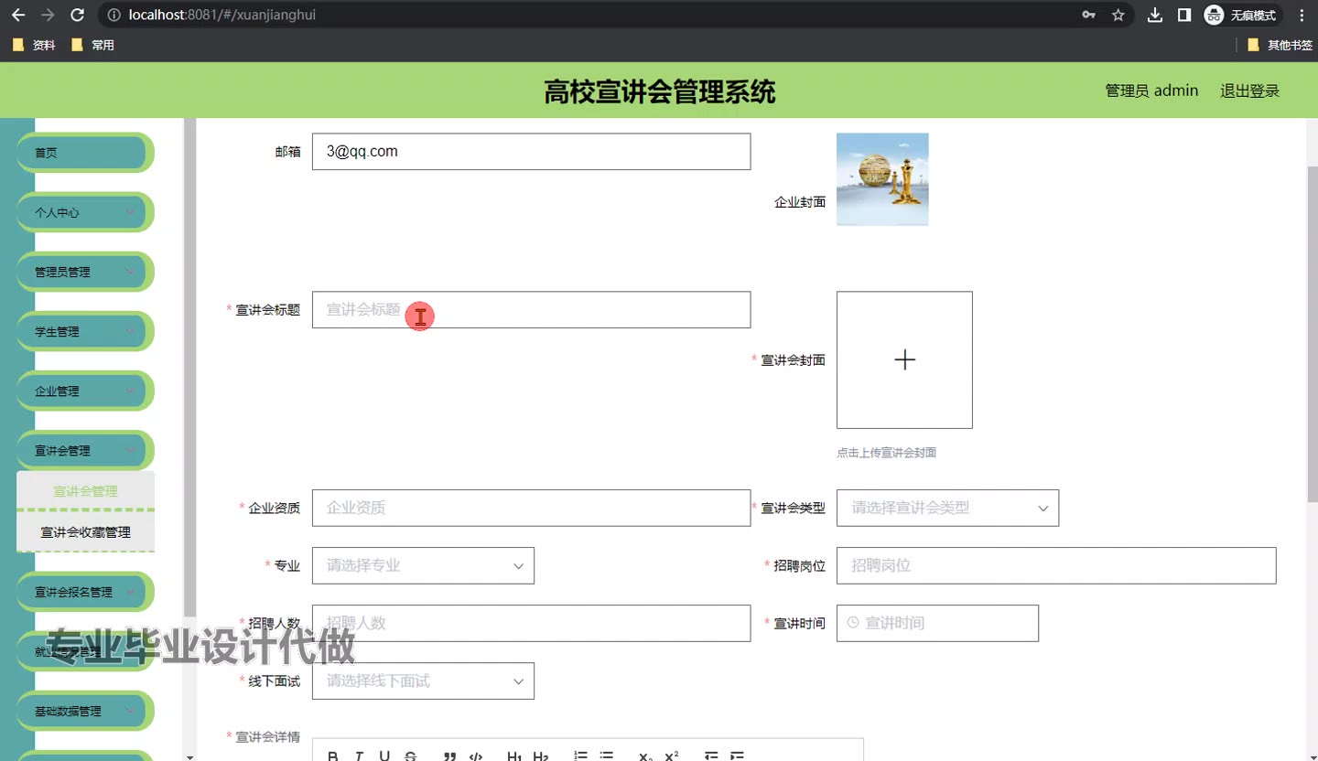This screenshot has width=1318, height=761.
Task: Bookmark this page with the star icon
Action: (x=1118, y=15)
